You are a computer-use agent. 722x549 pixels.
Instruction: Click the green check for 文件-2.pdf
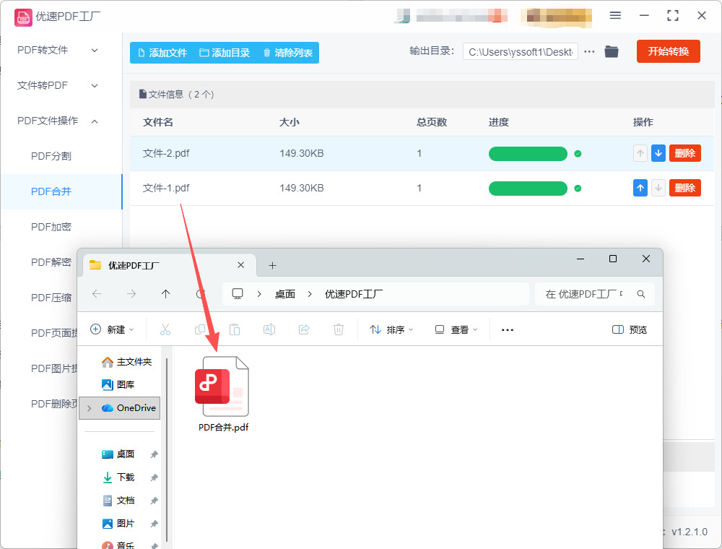tap(578, 154)
